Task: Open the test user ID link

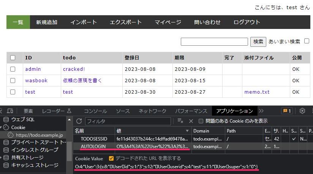Action: pos(30,92)
